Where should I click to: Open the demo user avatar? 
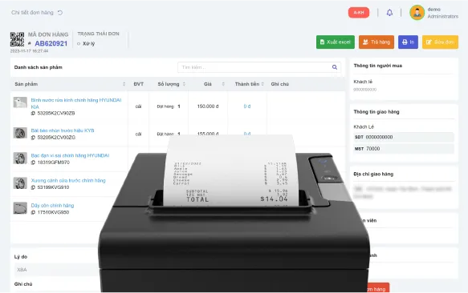[x=417, y=13]
